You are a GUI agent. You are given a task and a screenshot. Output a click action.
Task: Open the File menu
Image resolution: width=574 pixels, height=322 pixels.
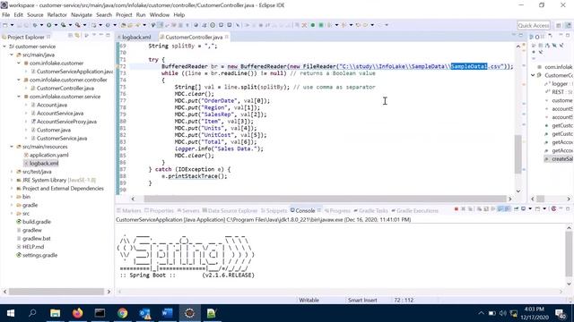click(6, 15)
